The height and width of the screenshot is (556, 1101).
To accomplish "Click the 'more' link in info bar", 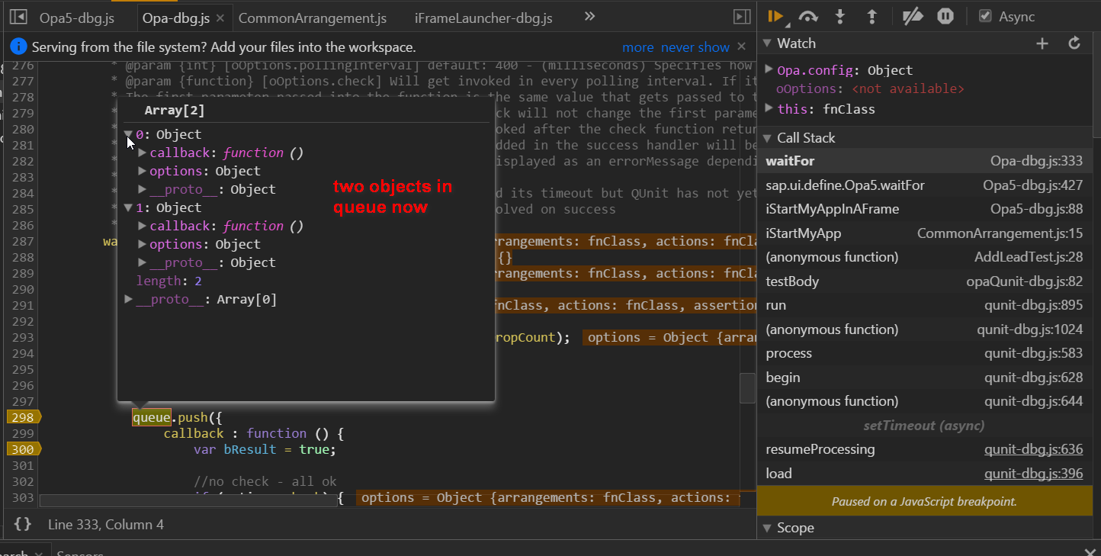I will pos(637,47).
